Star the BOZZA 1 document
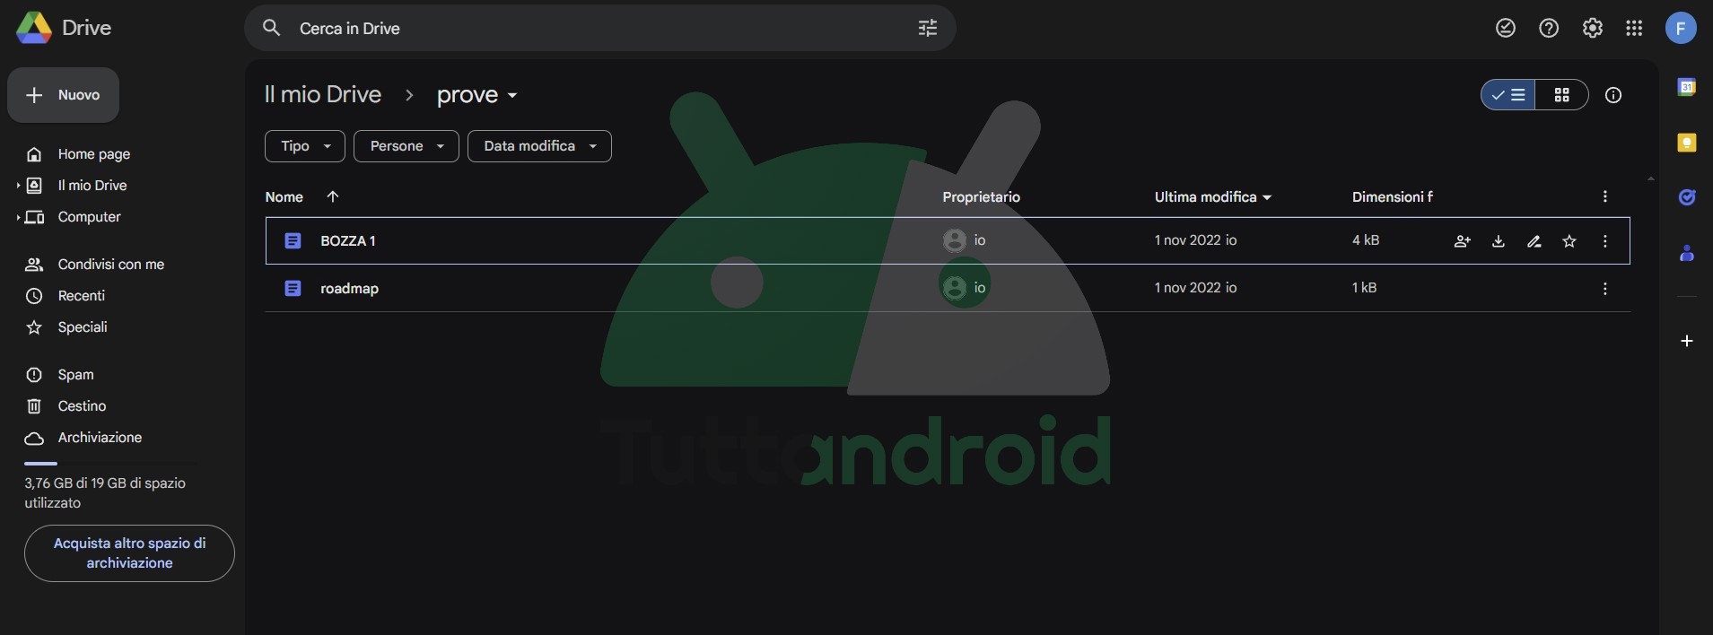This screenshot has width=1713, height=635. pos(1569,241)
